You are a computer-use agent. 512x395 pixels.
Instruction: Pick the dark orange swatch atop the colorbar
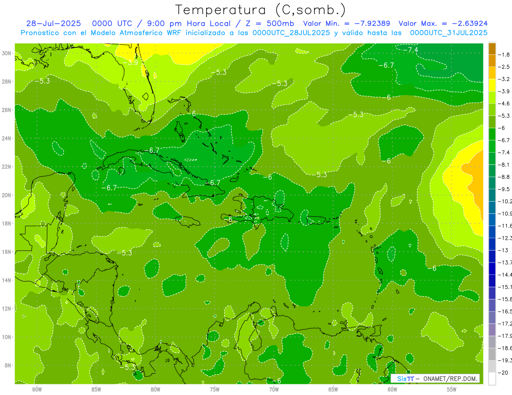point(492,48)
